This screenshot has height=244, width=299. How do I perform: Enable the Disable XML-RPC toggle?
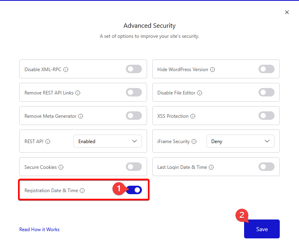click(x=134, y=69)
